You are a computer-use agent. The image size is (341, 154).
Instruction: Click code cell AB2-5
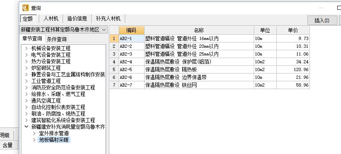pyautogui.click(x=131, y=69)
